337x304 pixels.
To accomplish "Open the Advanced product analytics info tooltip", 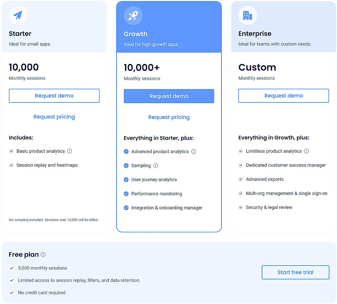I will (194, 152).
